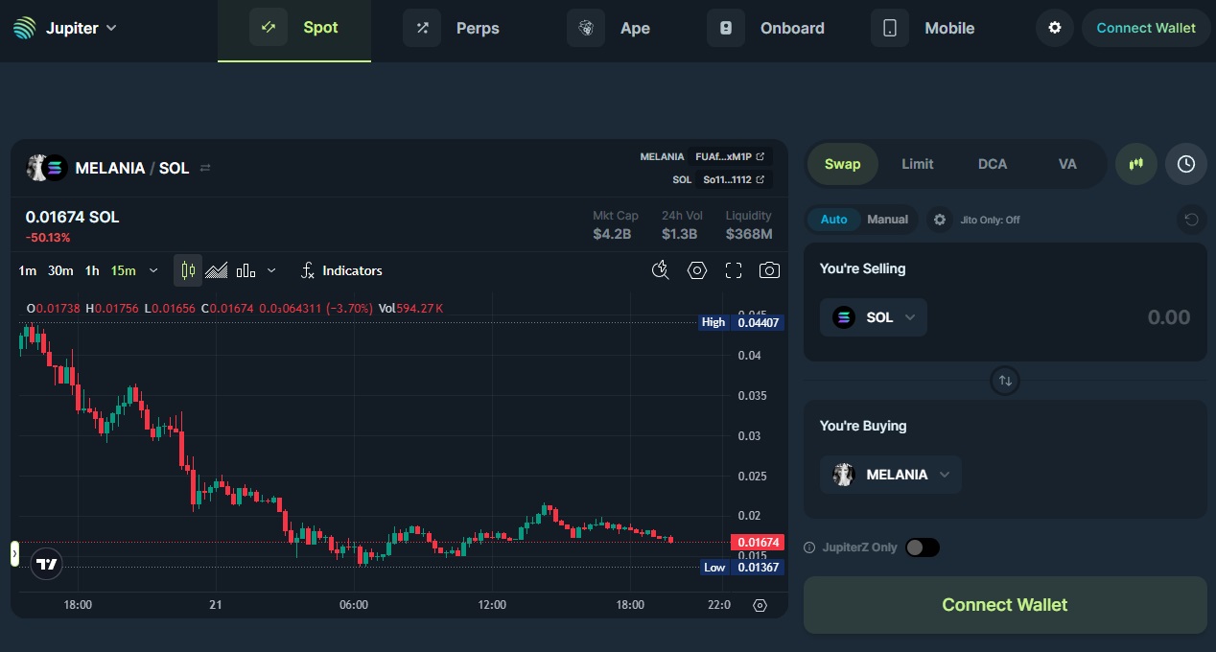Open settings gear in top navigation
1216x652 pixels.
coord(1055,28)
